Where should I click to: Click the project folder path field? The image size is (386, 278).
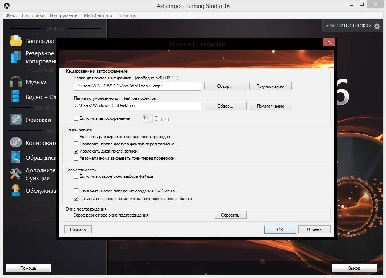(x=138, y=106)
